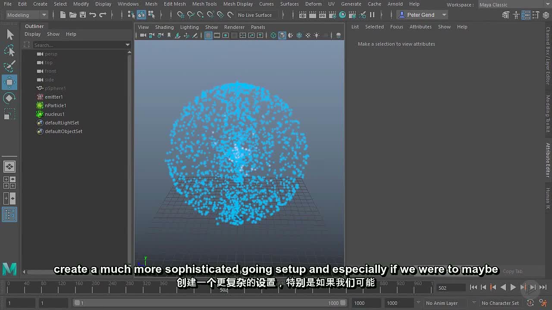The height and width of the screenshot is (310, 552).
Task: Toggle Attribute Editor sidebar icon
Action: 526,15
